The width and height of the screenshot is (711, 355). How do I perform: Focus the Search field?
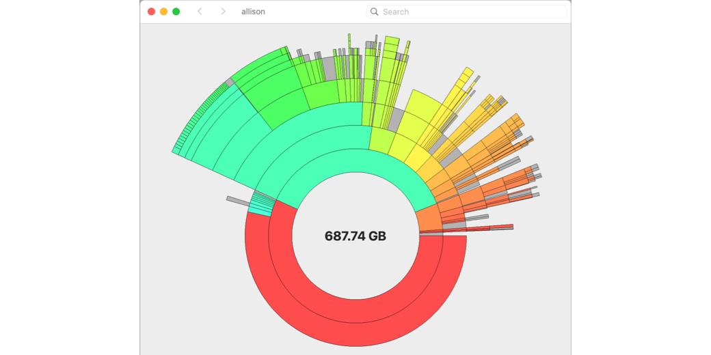(466, 12)
